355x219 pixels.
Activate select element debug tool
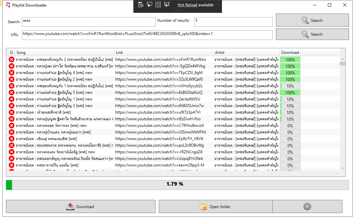coord(150,5)
